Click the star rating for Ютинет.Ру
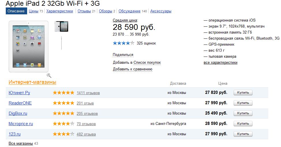The image size is (281, 147). 63,93
